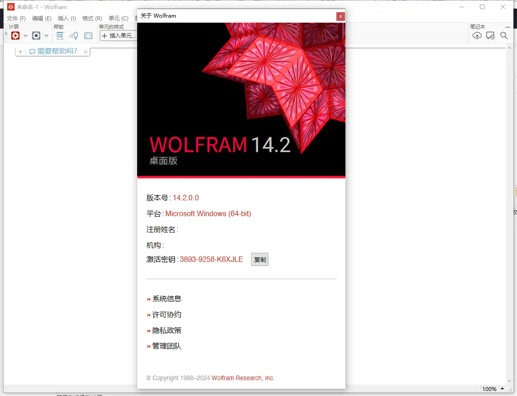Open the three-dot more options in toolbar

[x=507, y=27]
